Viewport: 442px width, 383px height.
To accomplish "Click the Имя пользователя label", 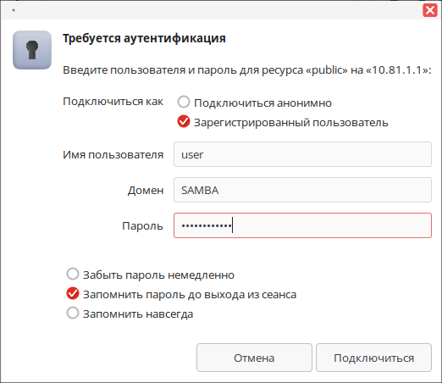I will (113, 155).
